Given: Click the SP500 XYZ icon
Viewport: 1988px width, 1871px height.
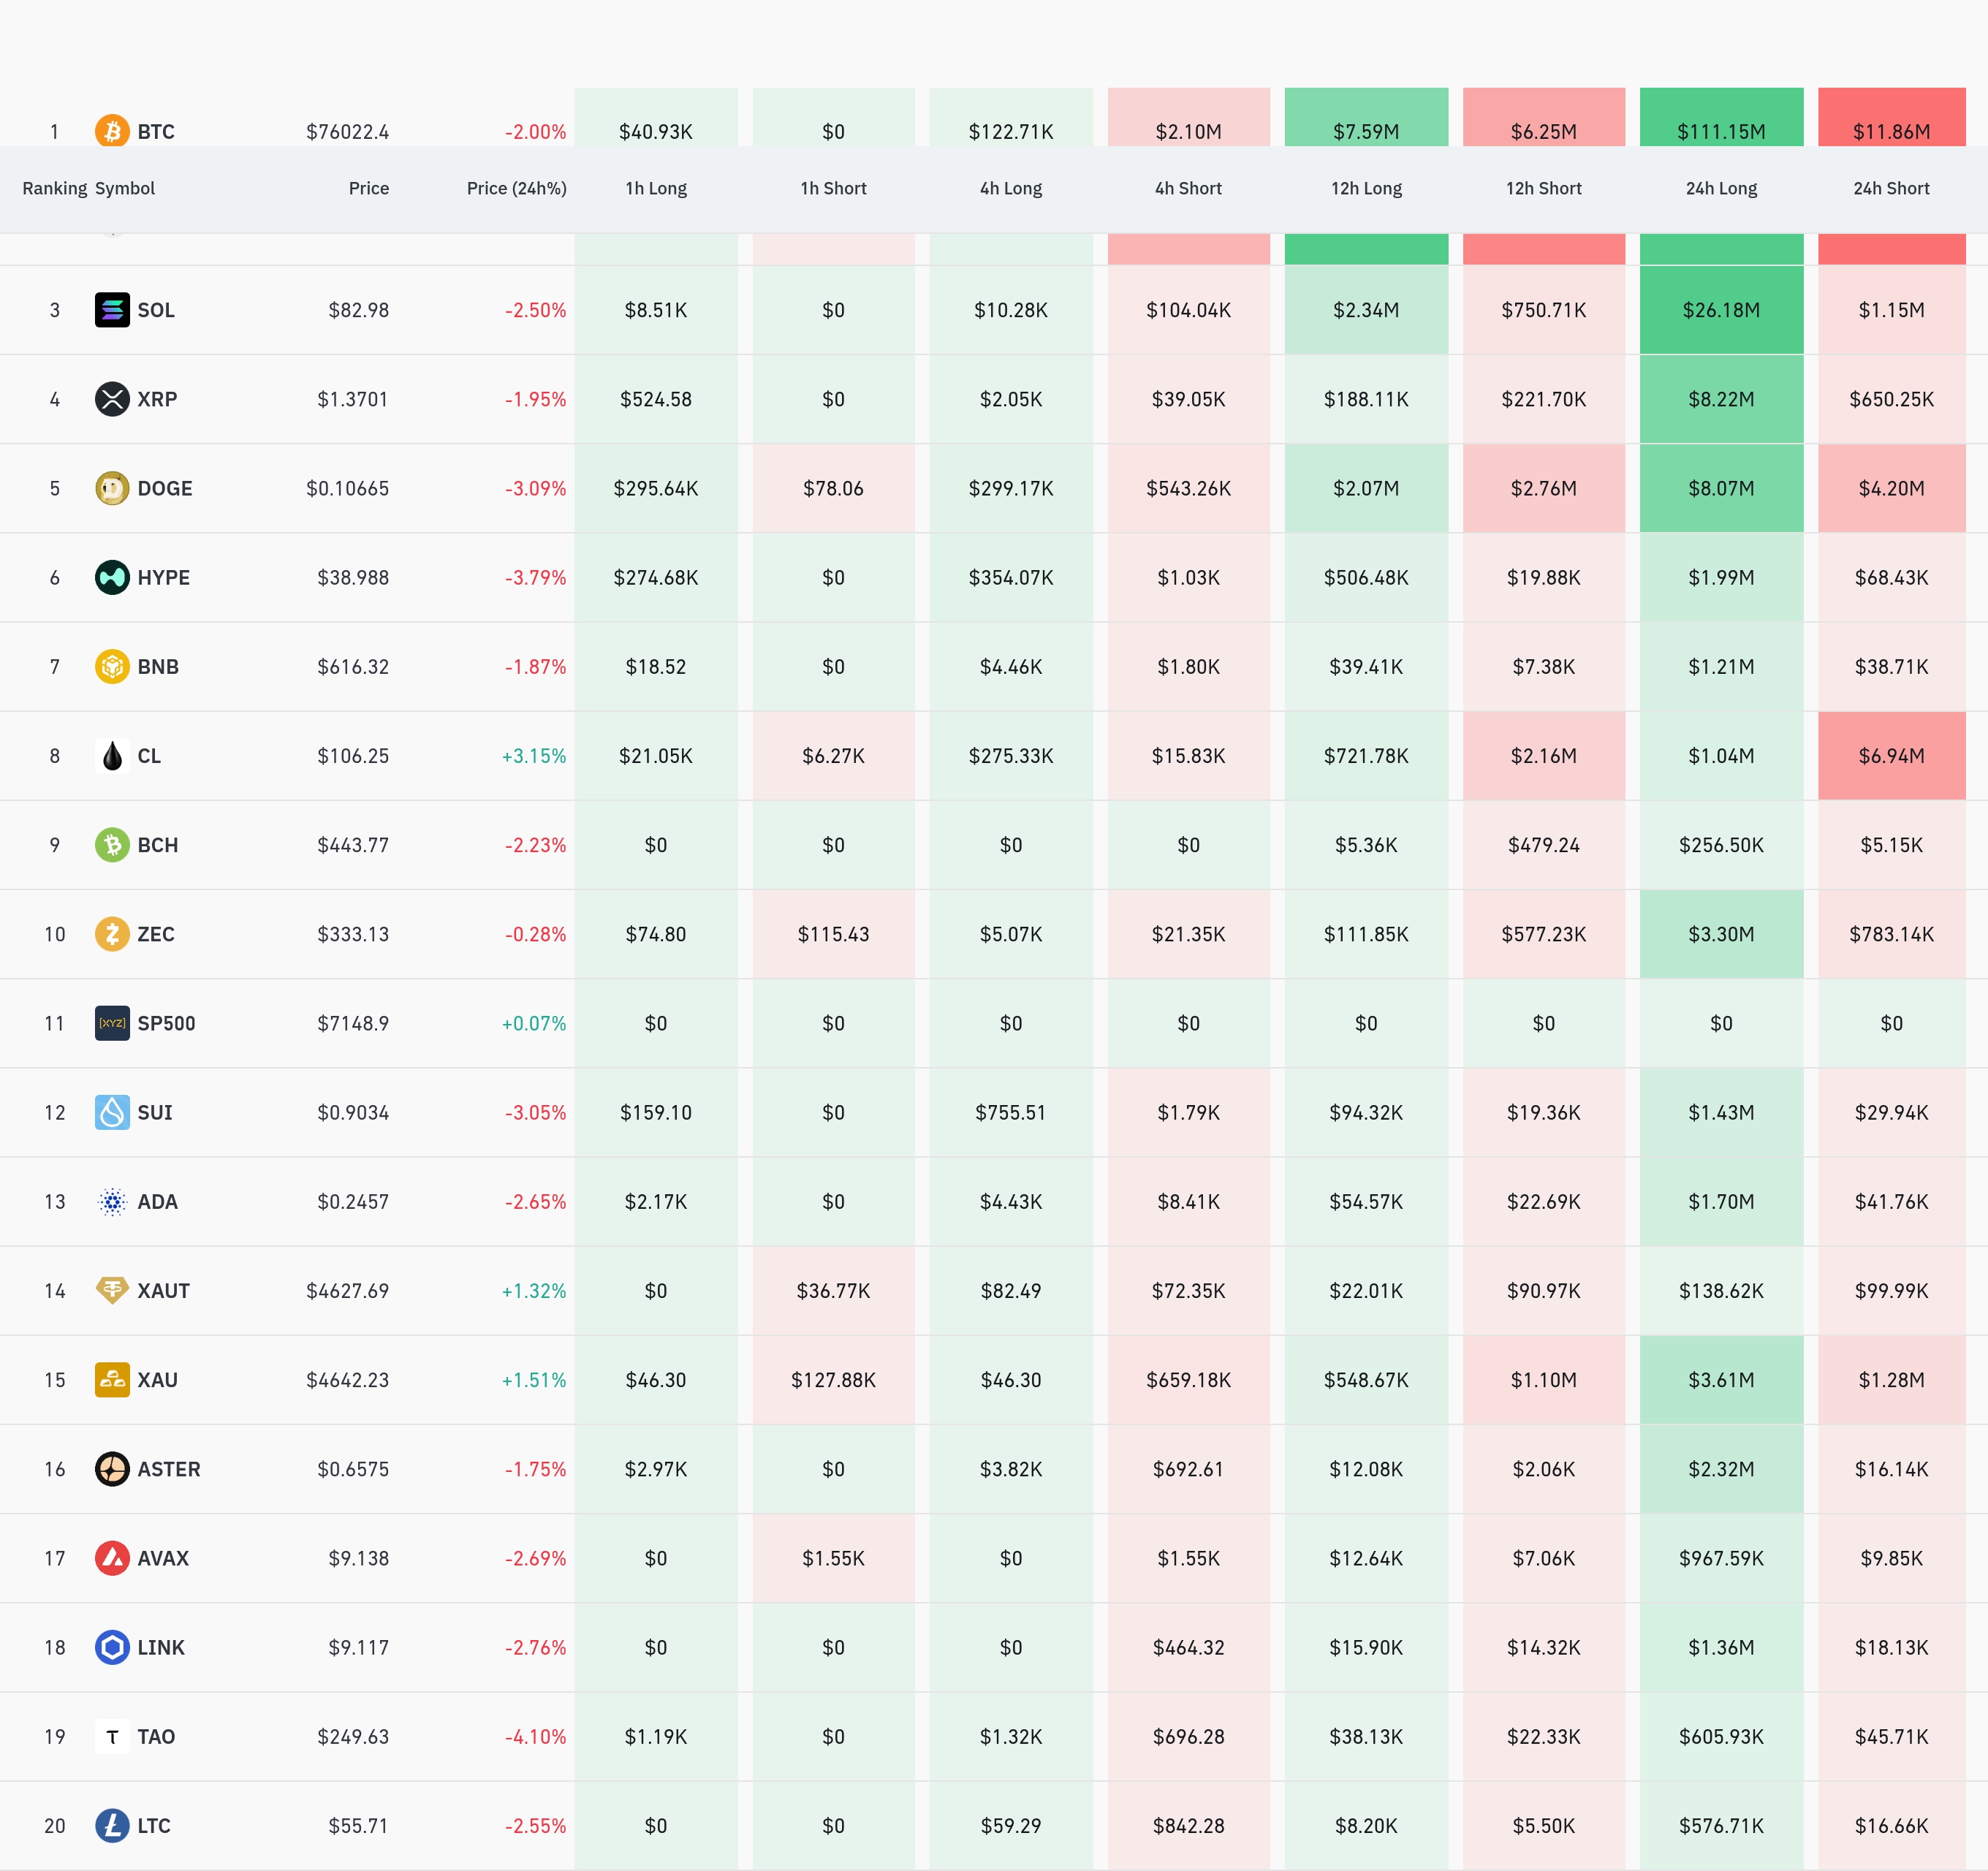Looking at the screenshot, I should [x=112, y=1023].
